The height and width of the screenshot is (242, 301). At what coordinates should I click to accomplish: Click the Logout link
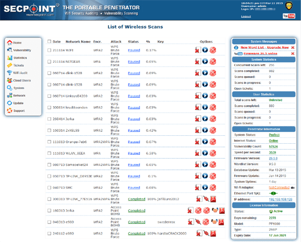click(x=246, y=16)
